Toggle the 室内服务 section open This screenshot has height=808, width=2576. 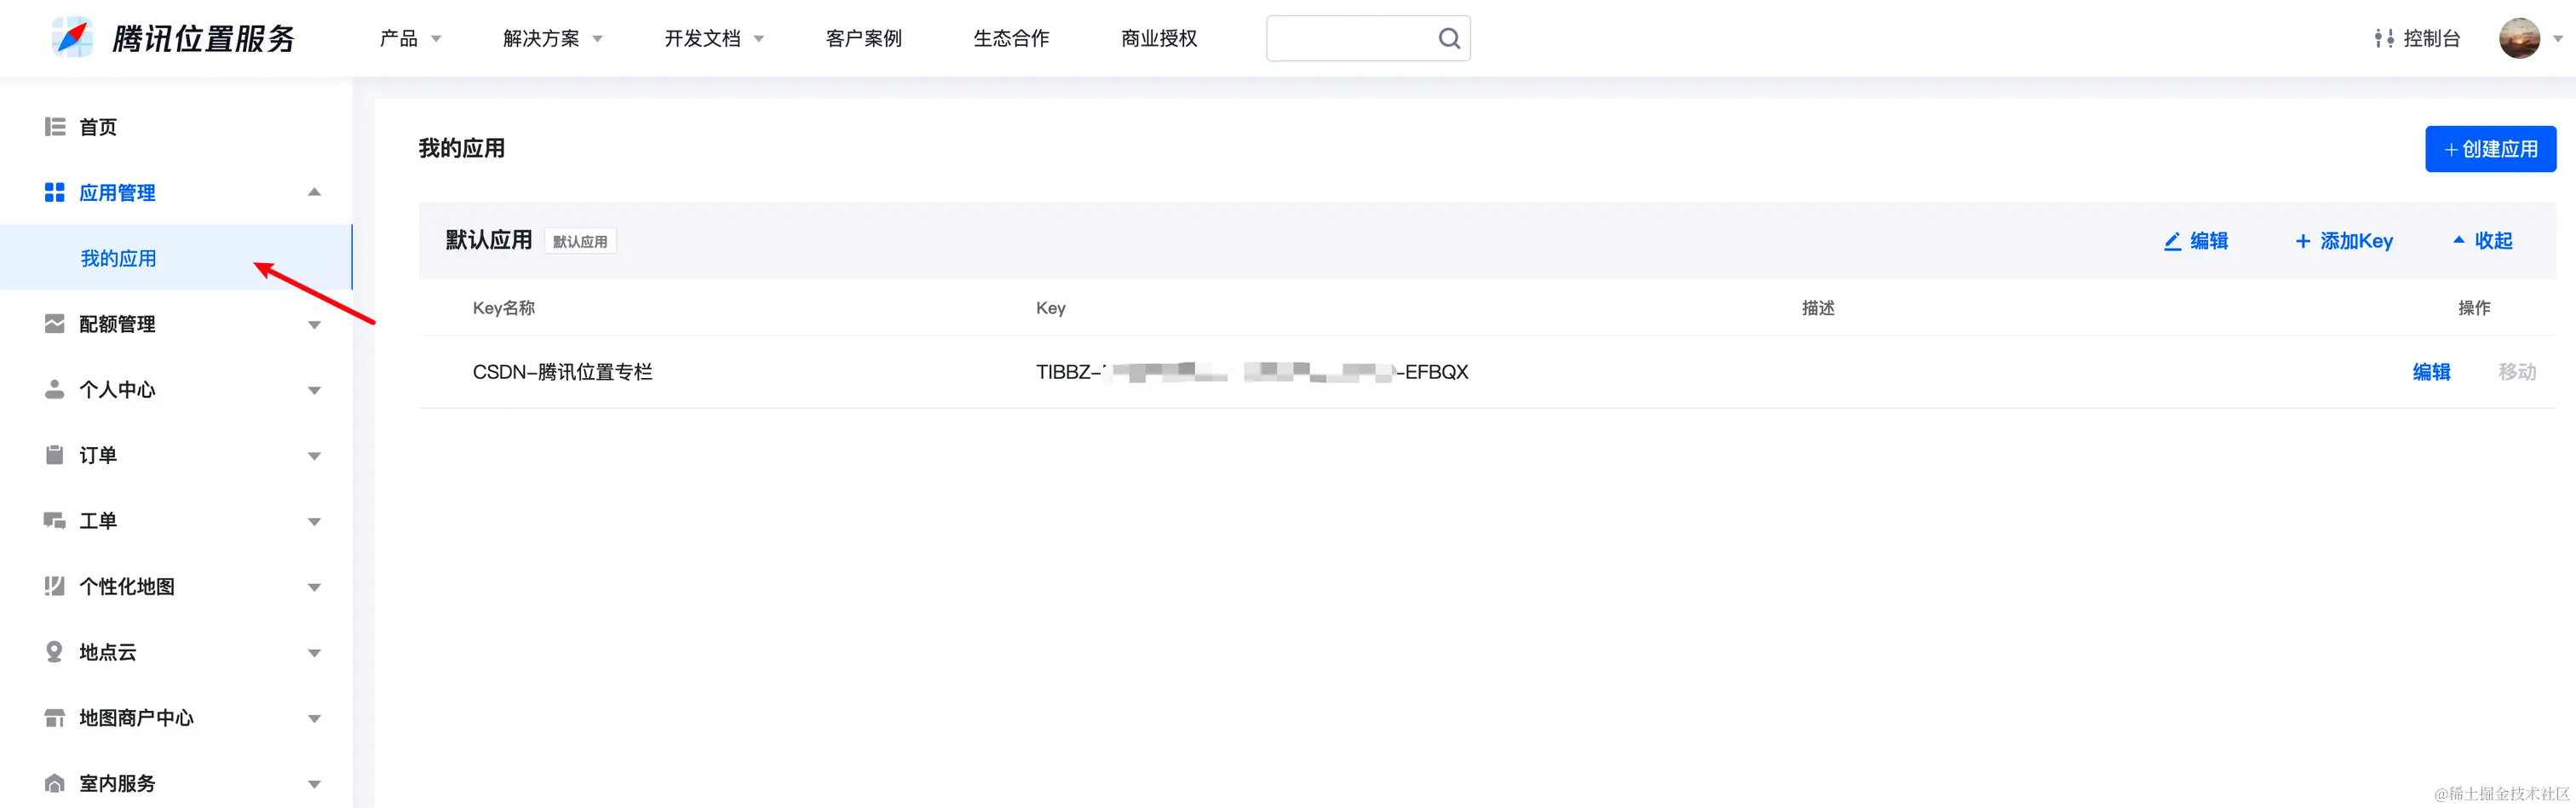tap(314, 783)
